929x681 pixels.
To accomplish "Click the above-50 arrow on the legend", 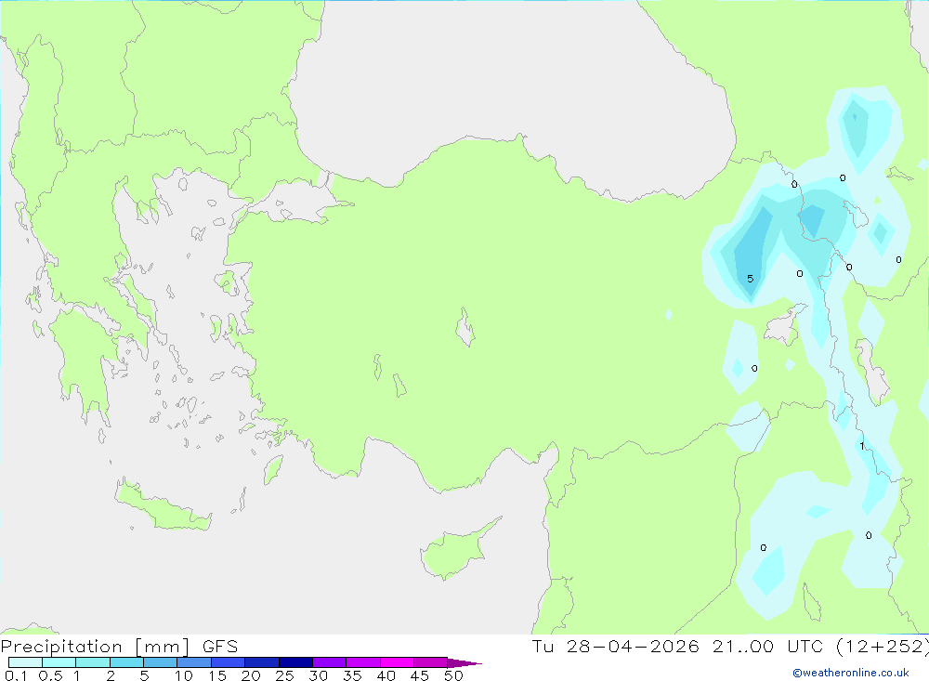I will [x=464, y=662].
